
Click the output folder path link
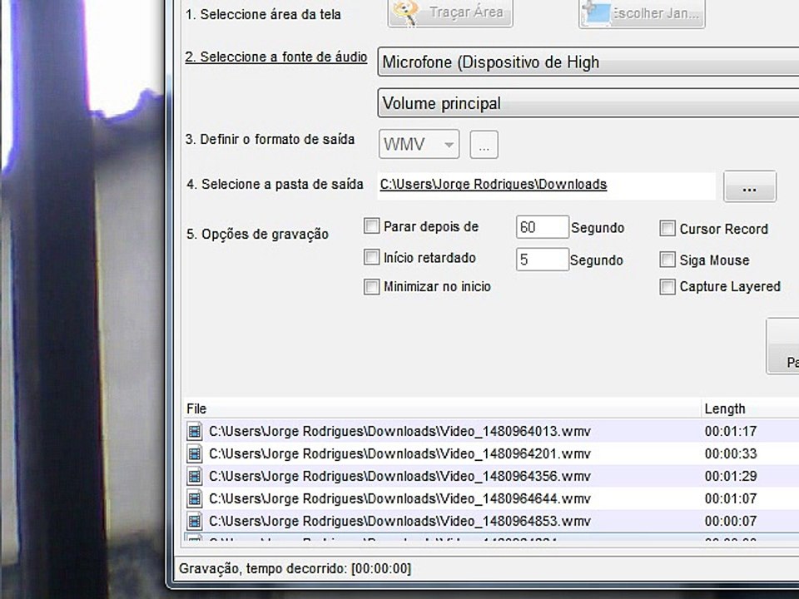(x=494, y=184)
